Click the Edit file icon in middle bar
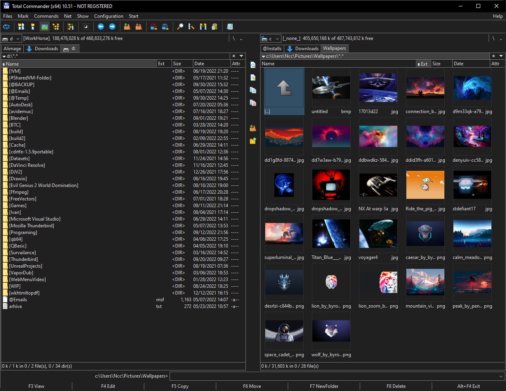Viewport: 506px width, 391px height. pos(253,77)
